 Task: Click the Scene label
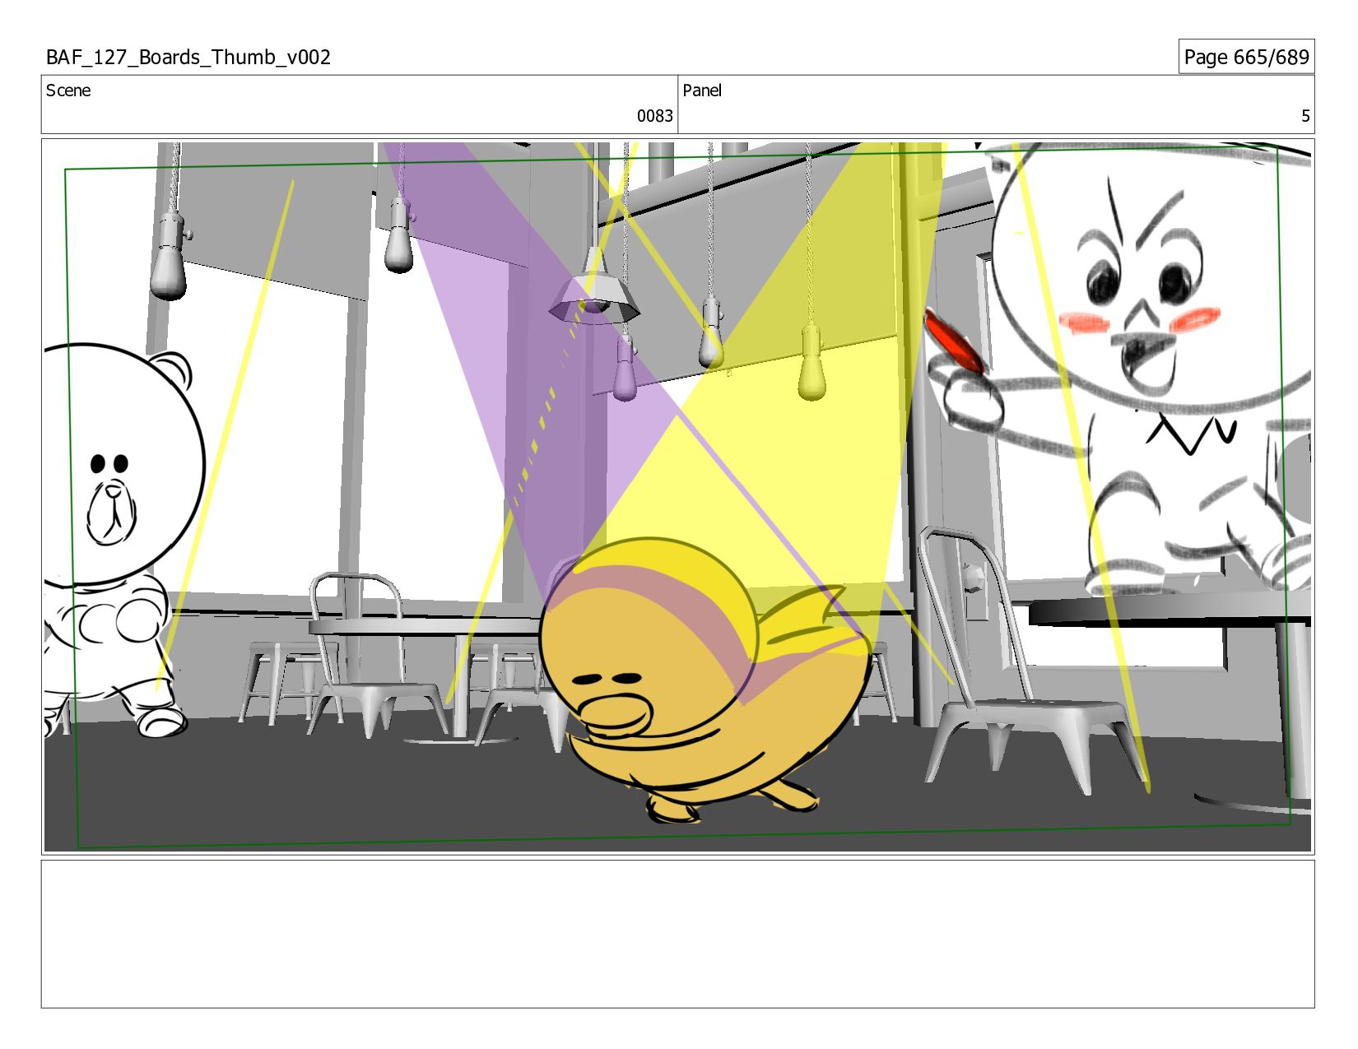[x=68, y=91]
